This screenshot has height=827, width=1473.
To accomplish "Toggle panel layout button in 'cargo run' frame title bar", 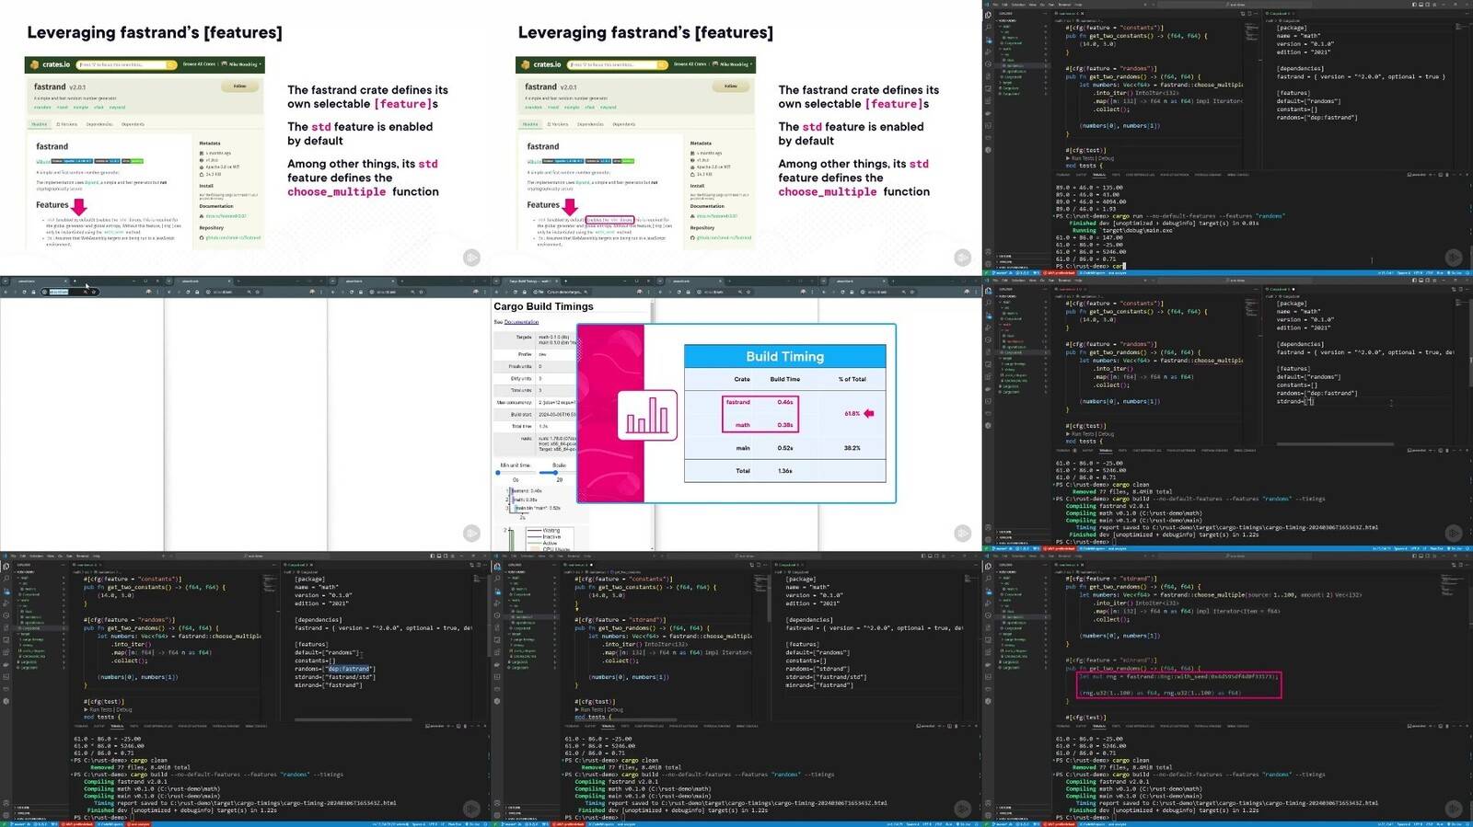I will pos(1421,4).
